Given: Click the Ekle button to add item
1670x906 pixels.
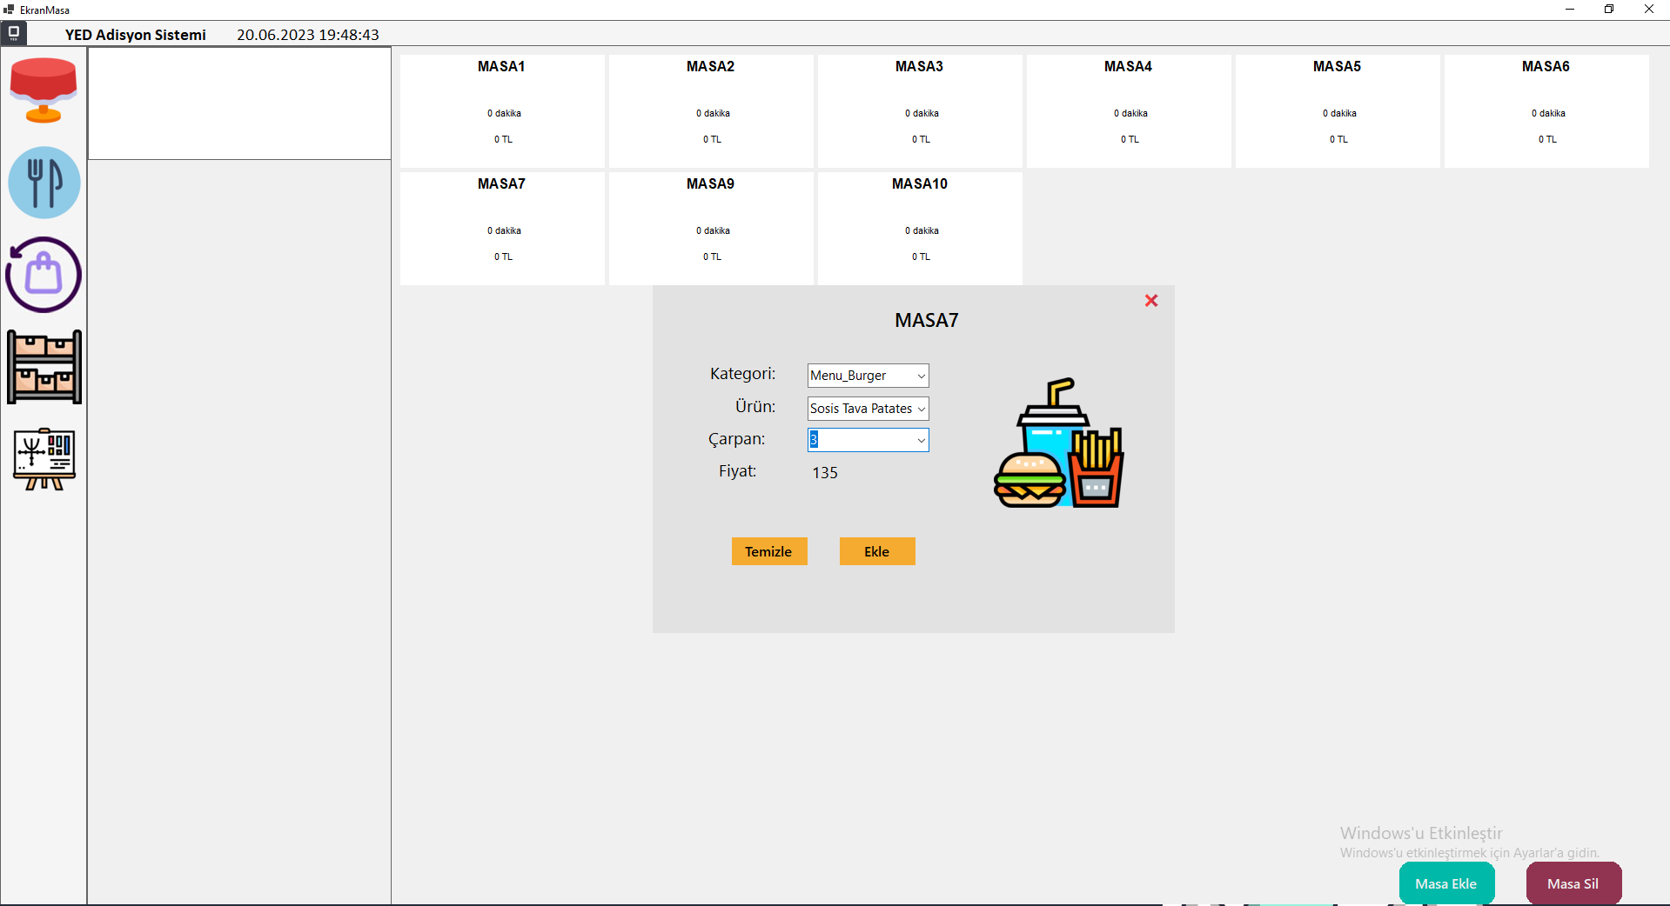Looking at the screenshot, I should [x=876, y=551].
